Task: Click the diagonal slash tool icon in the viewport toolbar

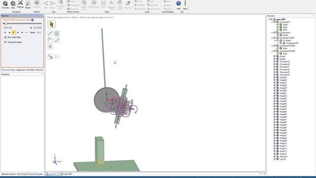Action: 57,40
